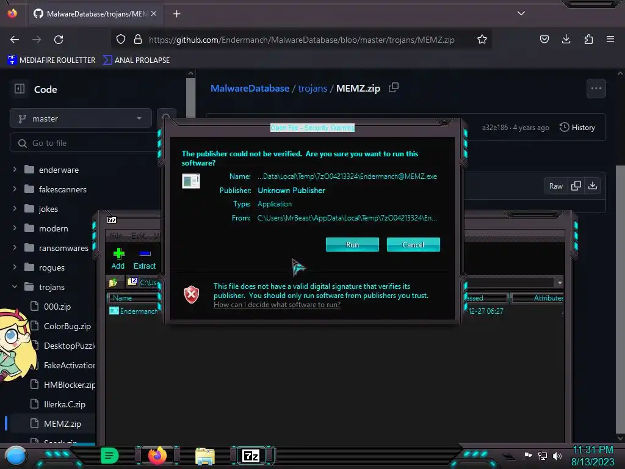Image resolution: width=625 pixels, height=469 pixels.
Task: Click the browser back arrow
Action: pos(15,40)
